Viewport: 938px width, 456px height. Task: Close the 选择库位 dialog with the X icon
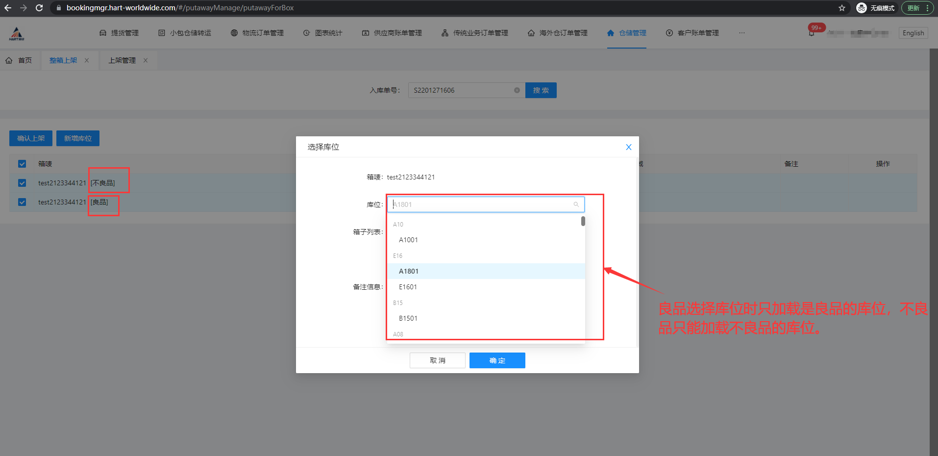(x=628, y=147)
